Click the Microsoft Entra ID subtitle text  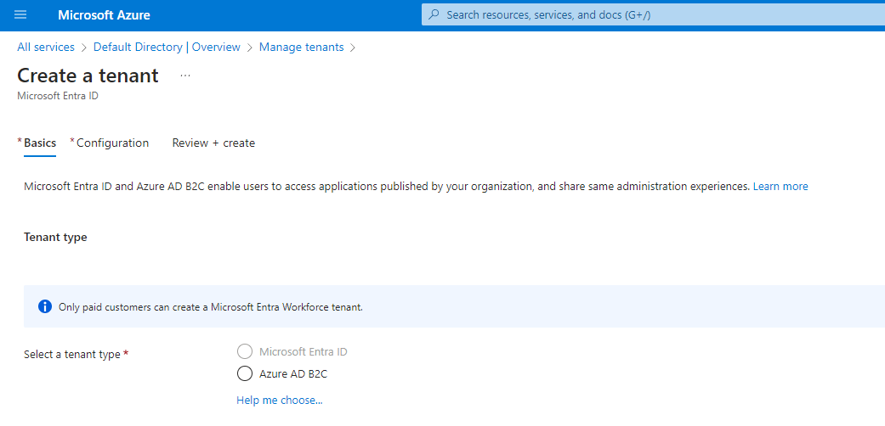58,96
